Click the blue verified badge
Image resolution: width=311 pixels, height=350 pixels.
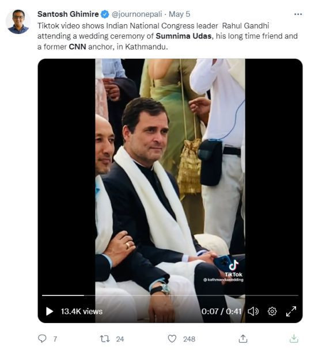point(105,14)
